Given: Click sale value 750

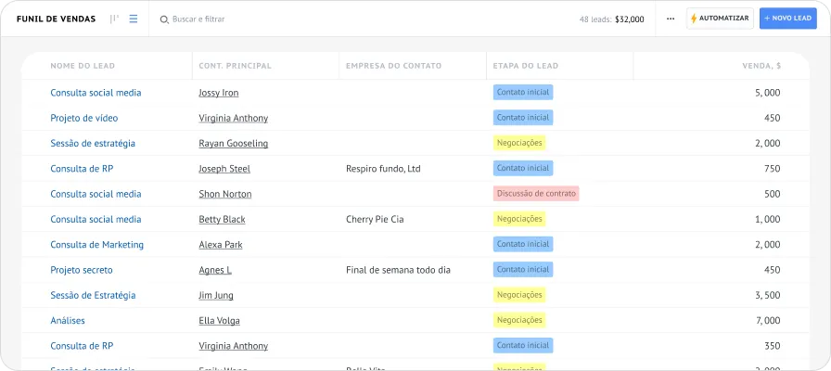Looking at the screenshot, I should pos(773,169).
